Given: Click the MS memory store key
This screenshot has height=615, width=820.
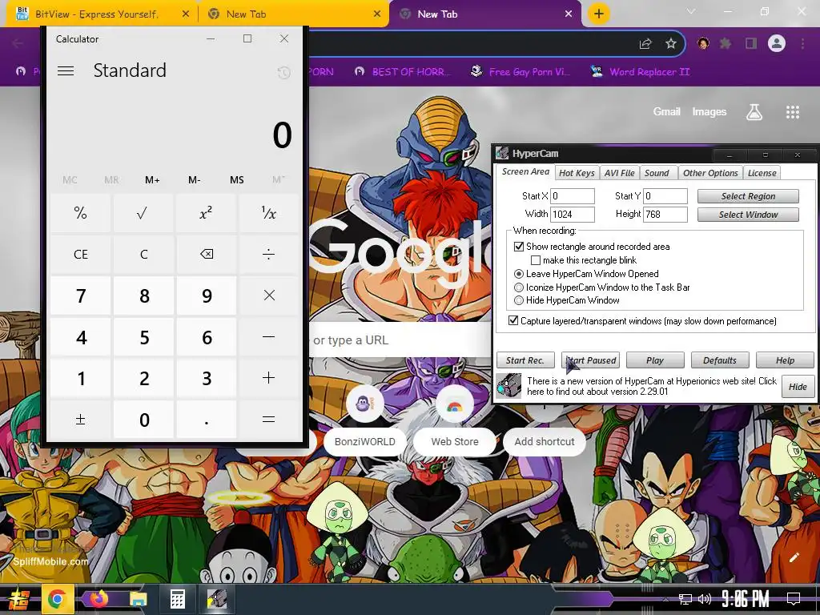Looking at the screenshot, I should (236, 180).
